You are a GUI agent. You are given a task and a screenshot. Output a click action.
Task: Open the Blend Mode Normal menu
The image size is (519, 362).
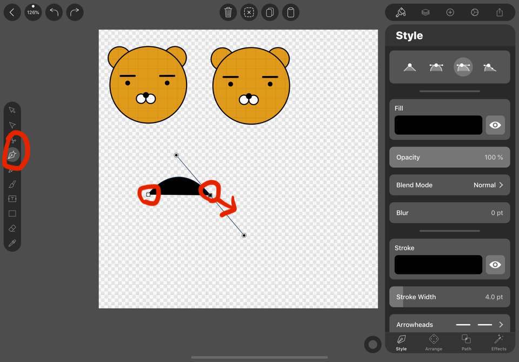pos(449,185)
